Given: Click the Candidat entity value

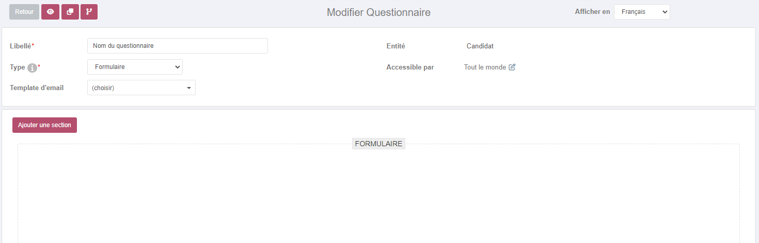Looking at the screenshot, I should tap(480, 46).
